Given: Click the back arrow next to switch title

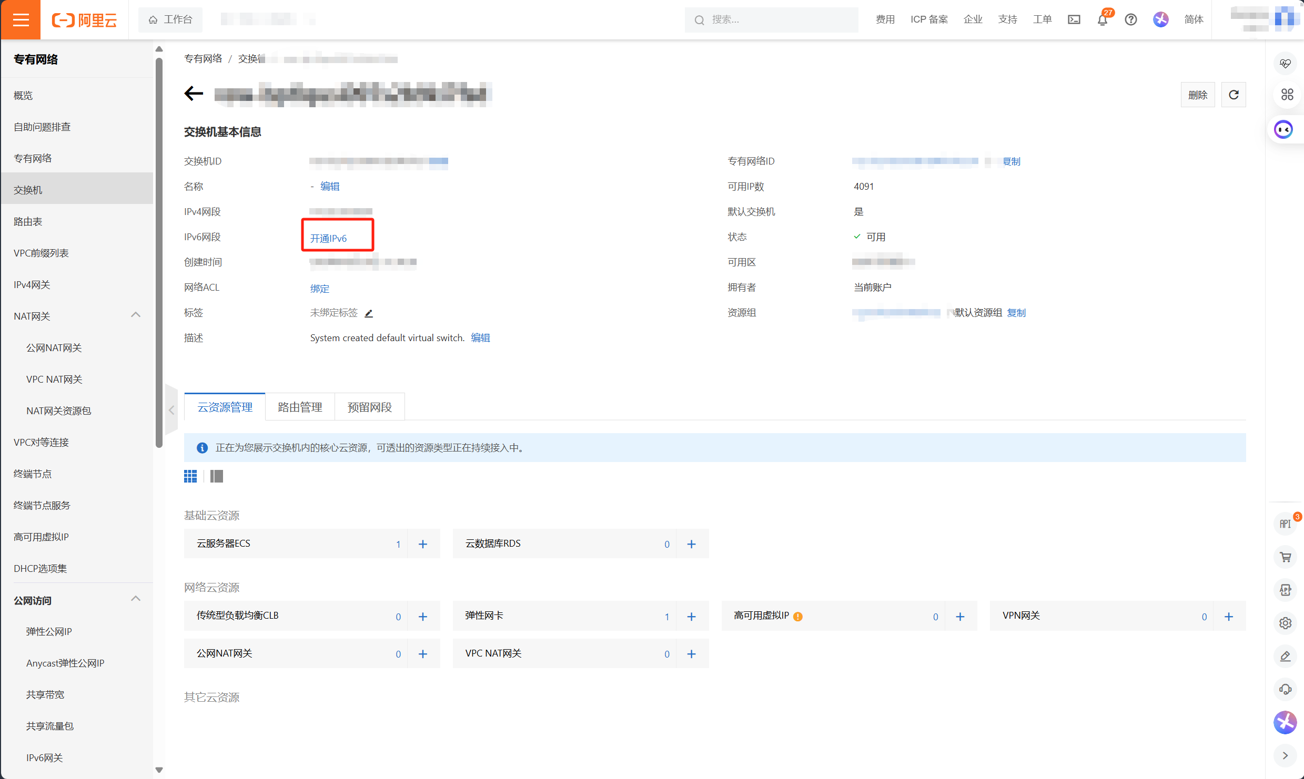Looking at the screenshot, I should click(x=194, y=94).
